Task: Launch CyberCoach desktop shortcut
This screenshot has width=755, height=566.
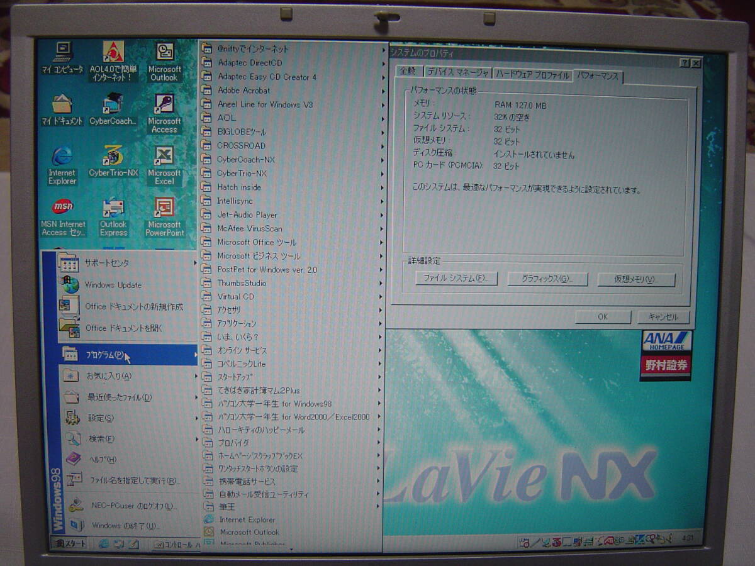Action: [x=113, y=111]
